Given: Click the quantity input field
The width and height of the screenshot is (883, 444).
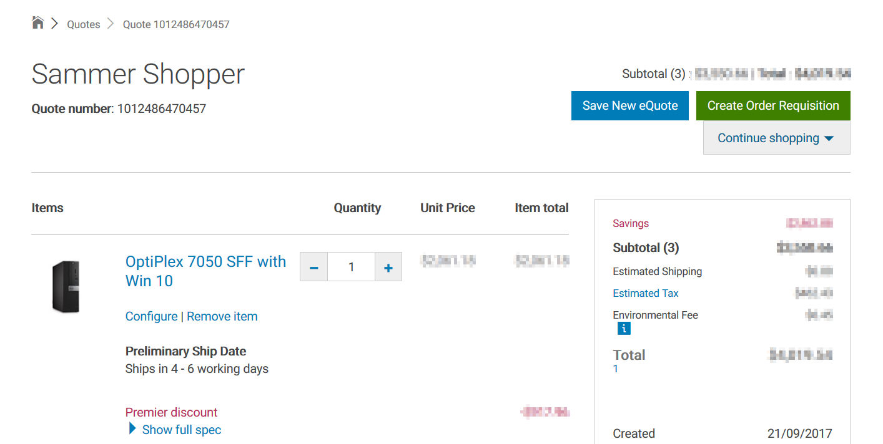Looking at the screenshot, I should click(351, 267).
